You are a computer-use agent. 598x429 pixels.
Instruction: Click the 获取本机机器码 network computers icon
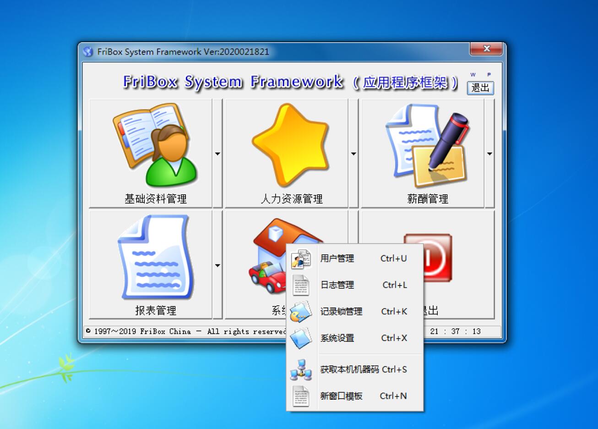tap(301, 369)
